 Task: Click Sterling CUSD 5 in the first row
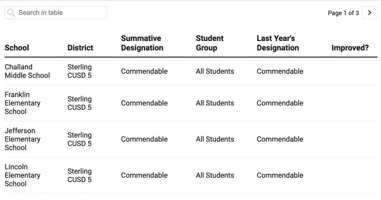[x=79, y=71]
